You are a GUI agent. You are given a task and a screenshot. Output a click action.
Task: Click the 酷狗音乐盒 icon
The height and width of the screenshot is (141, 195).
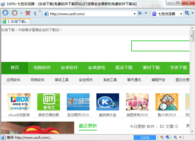(107, 102)
